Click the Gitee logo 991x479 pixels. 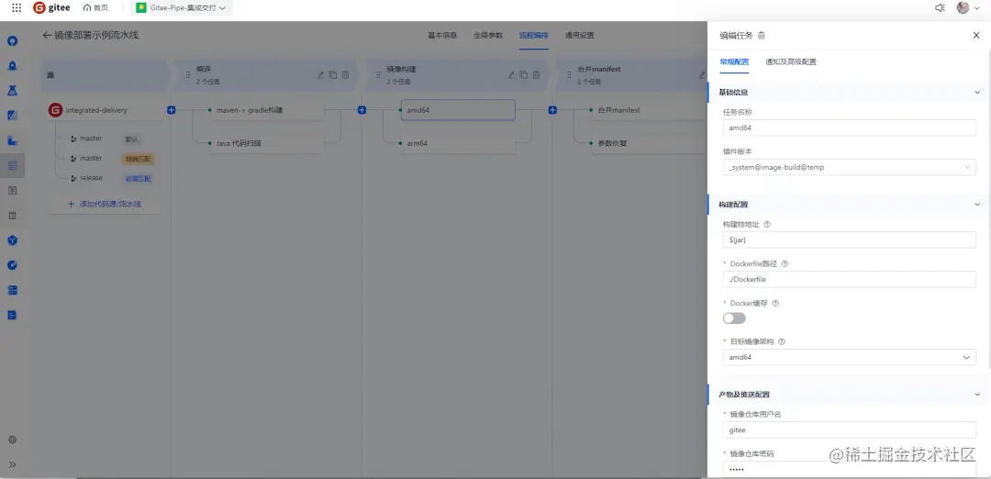pos(50,7)
